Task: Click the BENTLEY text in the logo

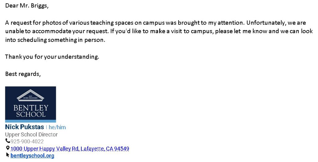Action: click(x=31, y=108)
